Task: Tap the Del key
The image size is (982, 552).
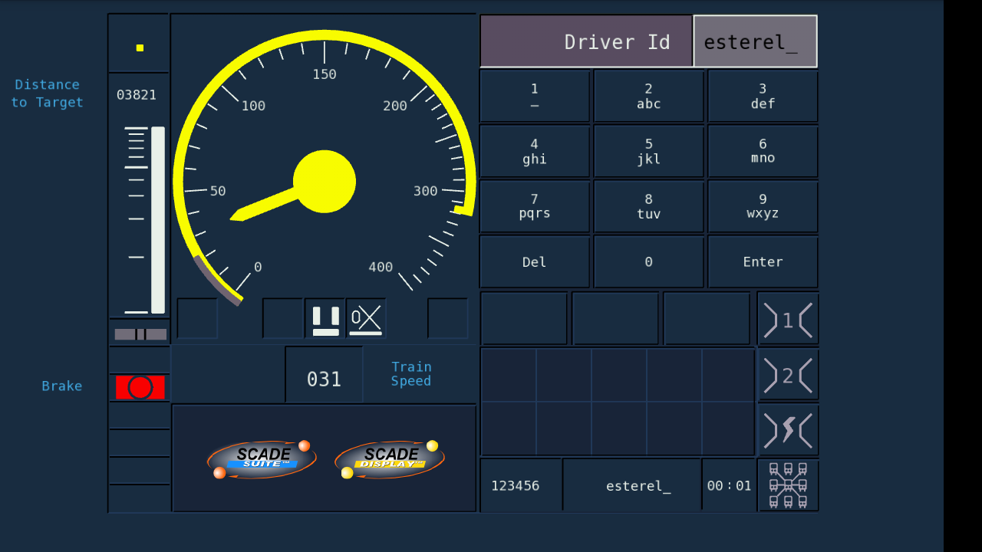Action: [x=535, y=261]
